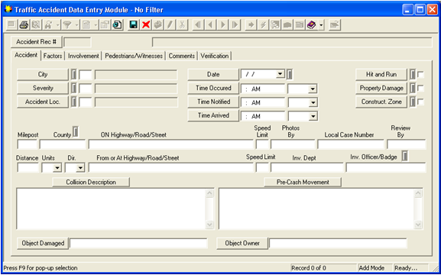
Task: Open the Time Notified dropdown list
Action: [x=313, y=102]
